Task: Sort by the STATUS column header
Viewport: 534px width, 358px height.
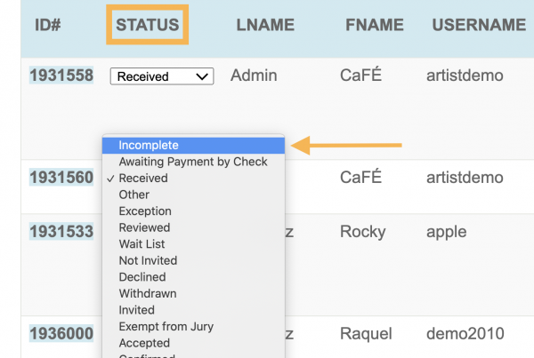Action: tap(147, 25)
